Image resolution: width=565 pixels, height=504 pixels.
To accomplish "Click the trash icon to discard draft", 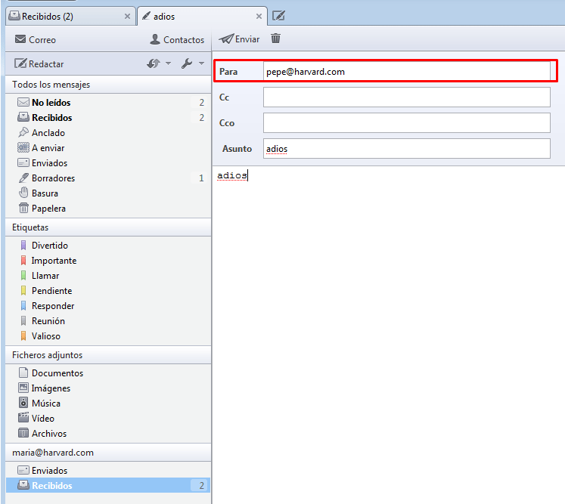I will 276,39.
